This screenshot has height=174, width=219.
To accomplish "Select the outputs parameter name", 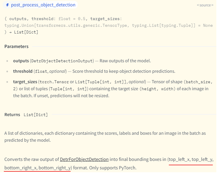I will (x=21, y=61).
